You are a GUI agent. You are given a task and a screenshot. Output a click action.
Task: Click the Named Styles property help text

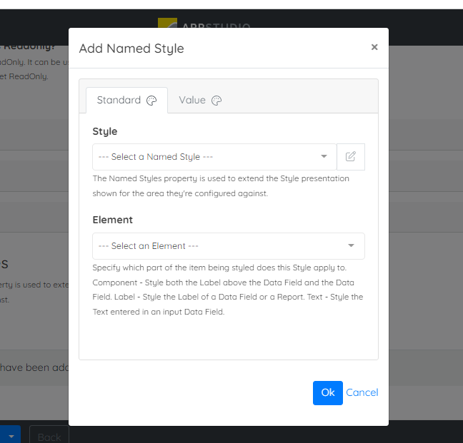[x=221, y=185]
